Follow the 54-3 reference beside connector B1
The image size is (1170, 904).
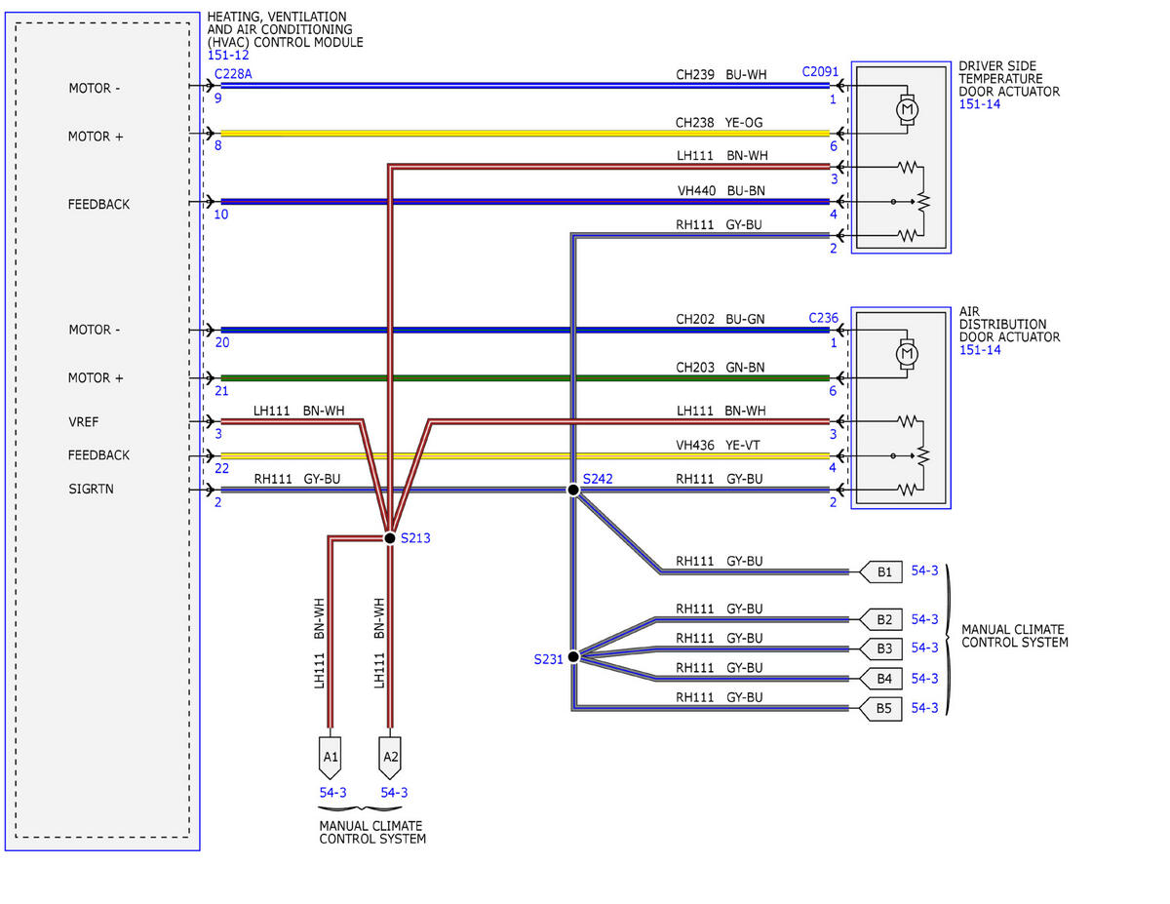[x=924, y=571]
